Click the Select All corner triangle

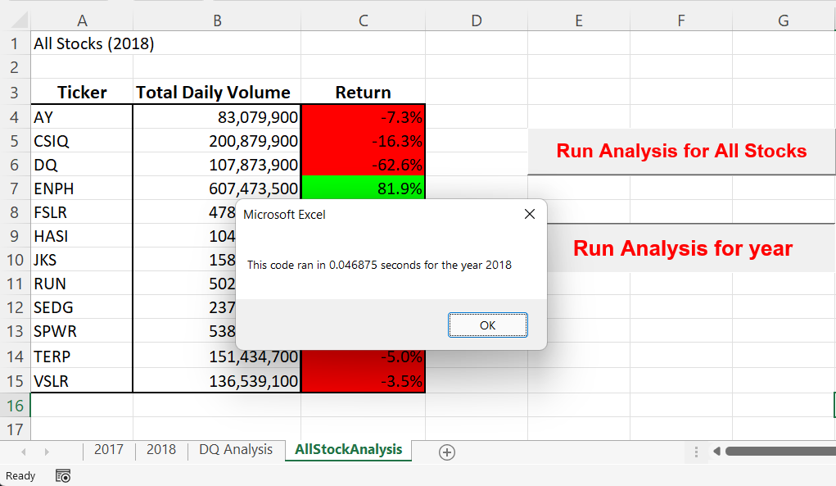click(x=20, y=20)
